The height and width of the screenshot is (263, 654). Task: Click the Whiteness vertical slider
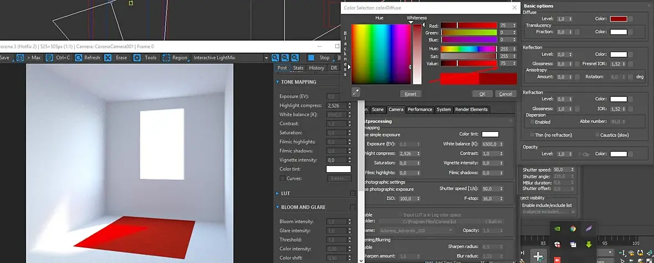417,54
